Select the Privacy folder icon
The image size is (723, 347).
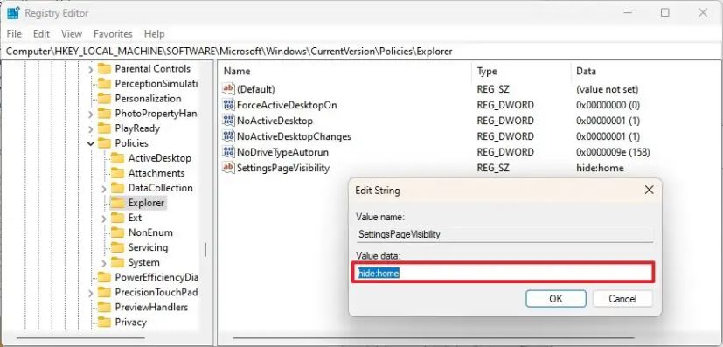(x=105, y=323)
